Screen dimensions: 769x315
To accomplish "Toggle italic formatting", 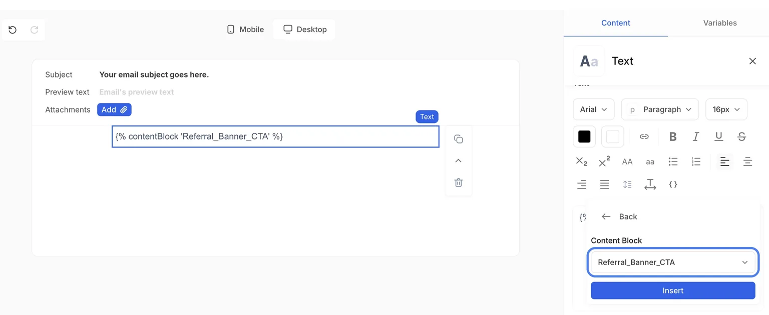I will pos(696,136).
